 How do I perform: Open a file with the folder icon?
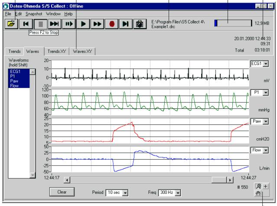[11, 24]
